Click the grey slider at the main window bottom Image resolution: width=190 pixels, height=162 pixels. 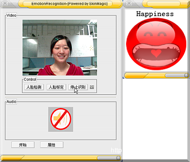(109, 158)
